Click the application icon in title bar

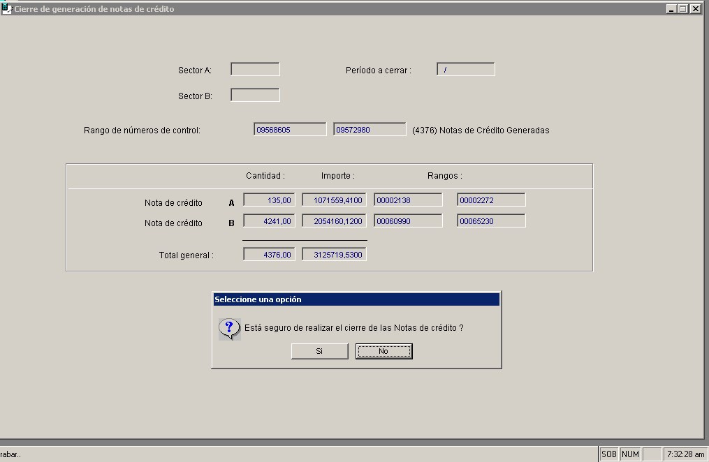[x=6, y=8]
